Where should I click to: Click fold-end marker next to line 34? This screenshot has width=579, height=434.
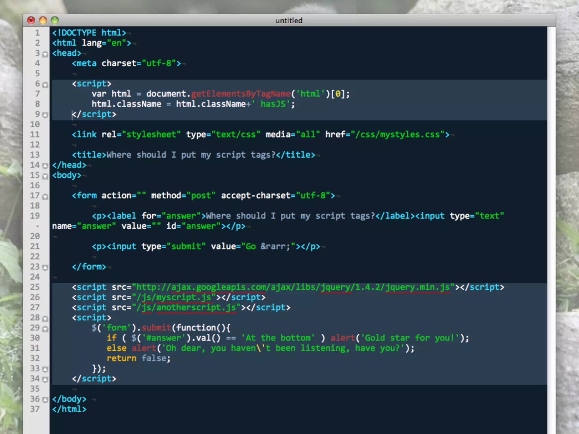click(x=45, y=379)
